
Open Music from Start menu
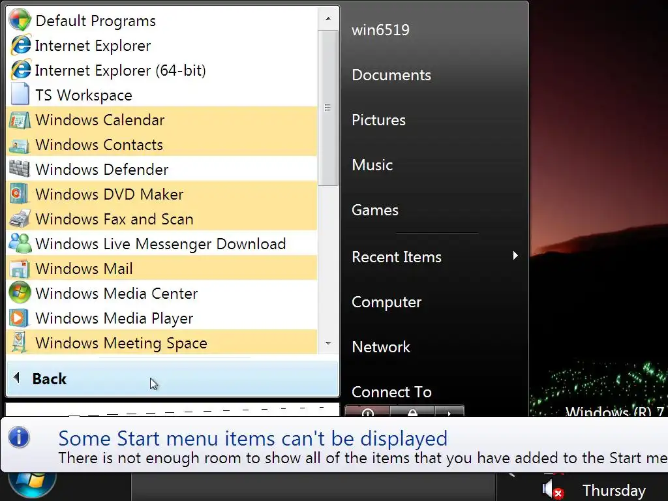(372, 165)
